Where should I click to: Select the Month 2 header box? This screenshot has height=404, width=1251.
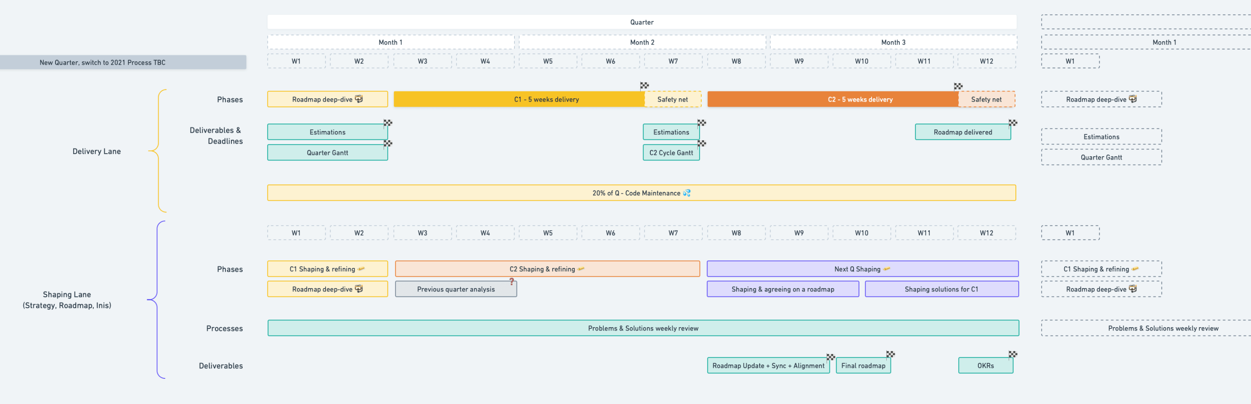(642, 43)
